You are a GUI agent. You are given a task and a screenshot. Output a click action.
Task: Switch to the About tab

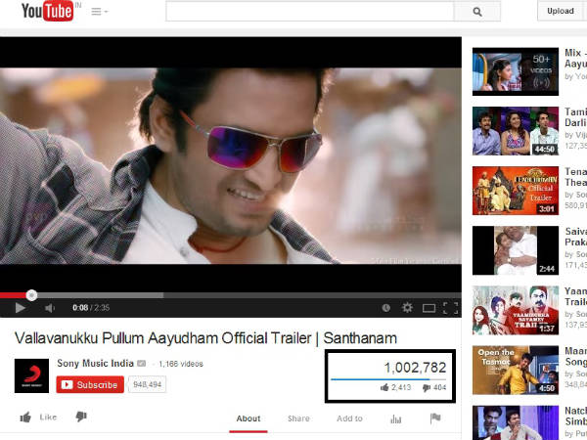(x=248, y=418)
